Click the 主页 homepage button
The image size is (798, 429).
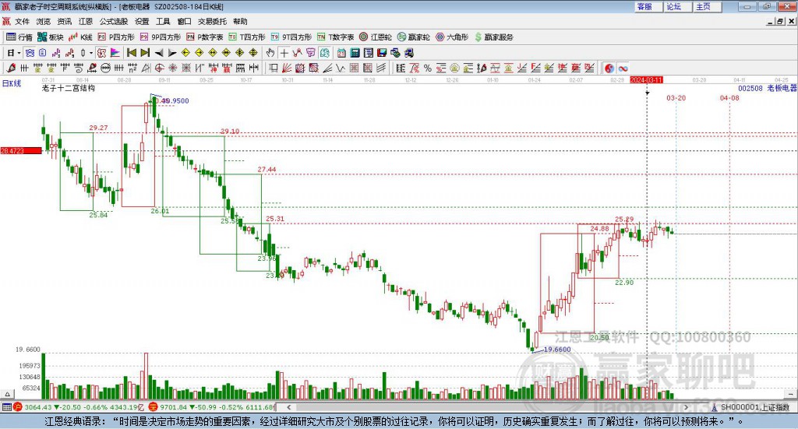[x=708, y=6]
